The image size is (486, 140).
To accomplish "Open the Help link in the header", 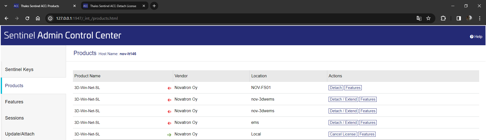I will (476, 37).
